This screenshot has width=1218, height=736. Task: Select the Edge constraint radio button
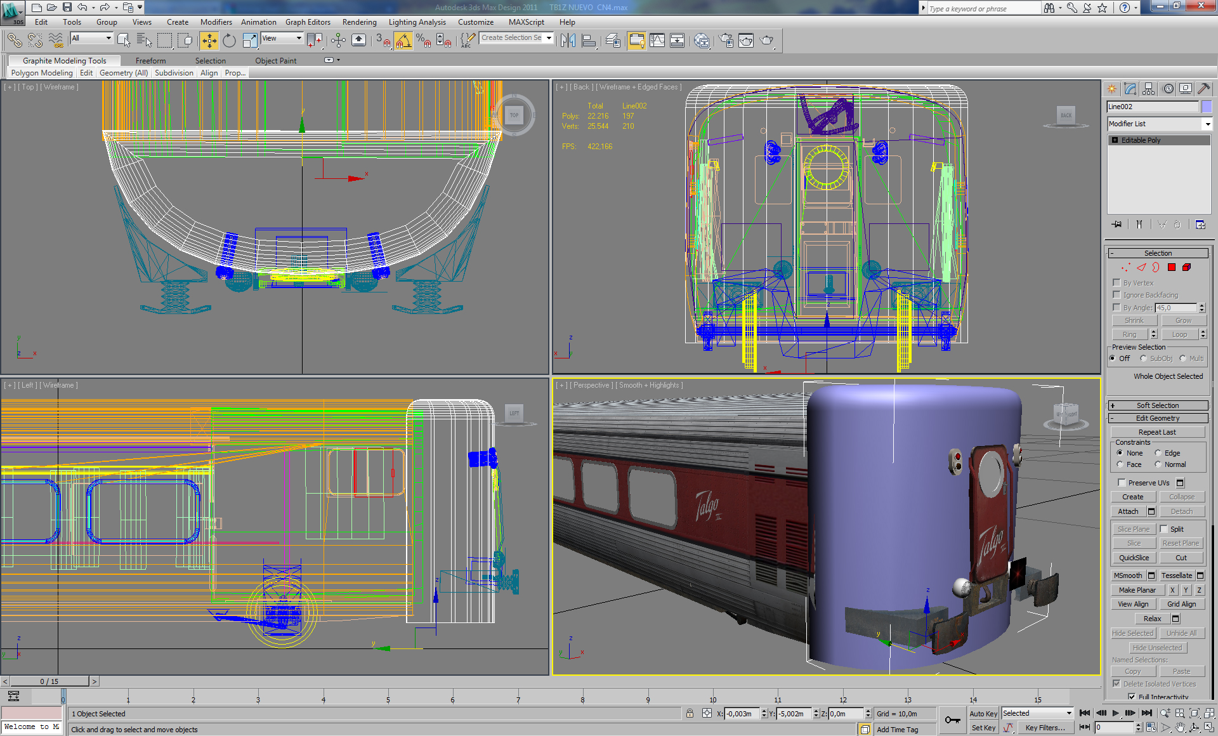click(x=1158, y=453)
